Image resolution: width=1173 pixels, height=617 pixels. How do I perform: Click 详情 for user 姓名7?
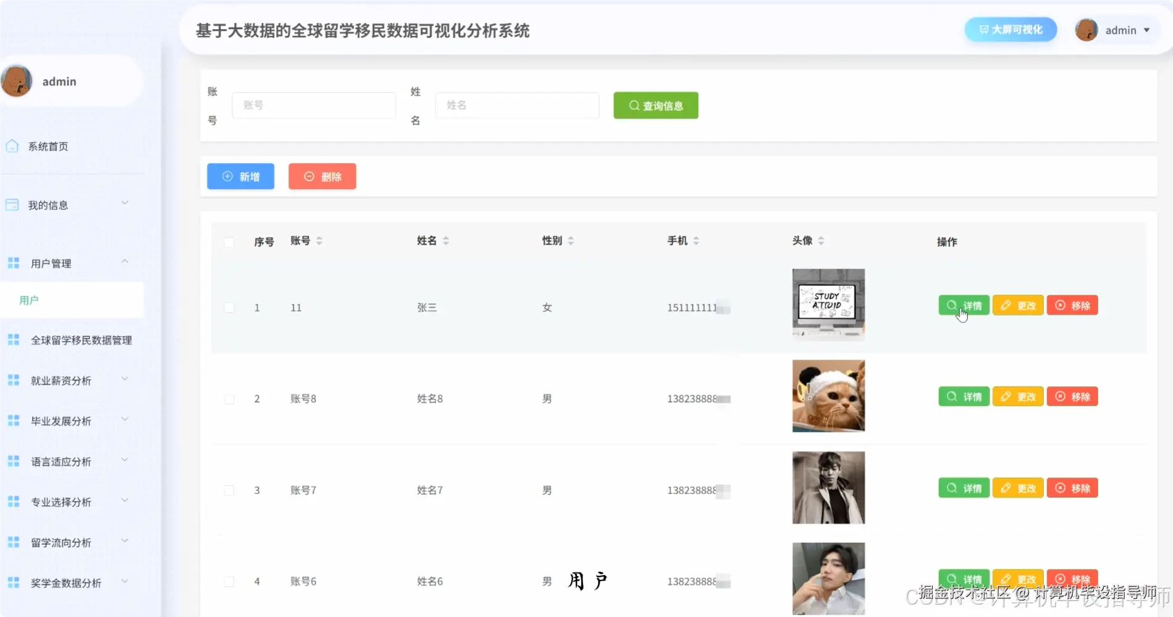pos(963,487)
